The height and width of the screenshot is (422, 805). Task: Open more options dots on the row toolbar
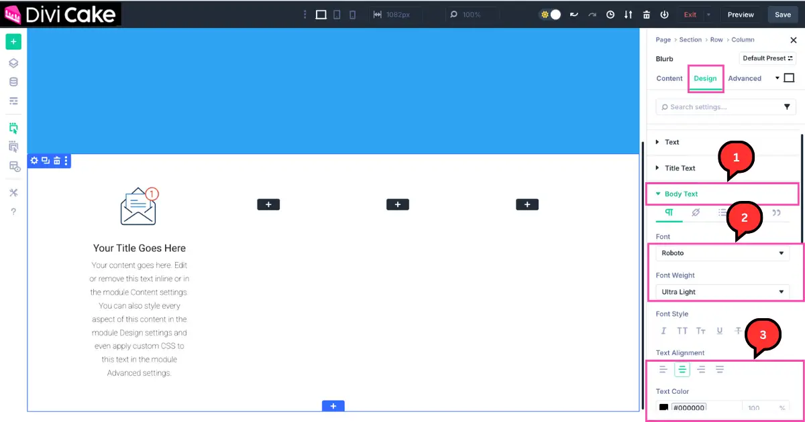click(66, 161)
